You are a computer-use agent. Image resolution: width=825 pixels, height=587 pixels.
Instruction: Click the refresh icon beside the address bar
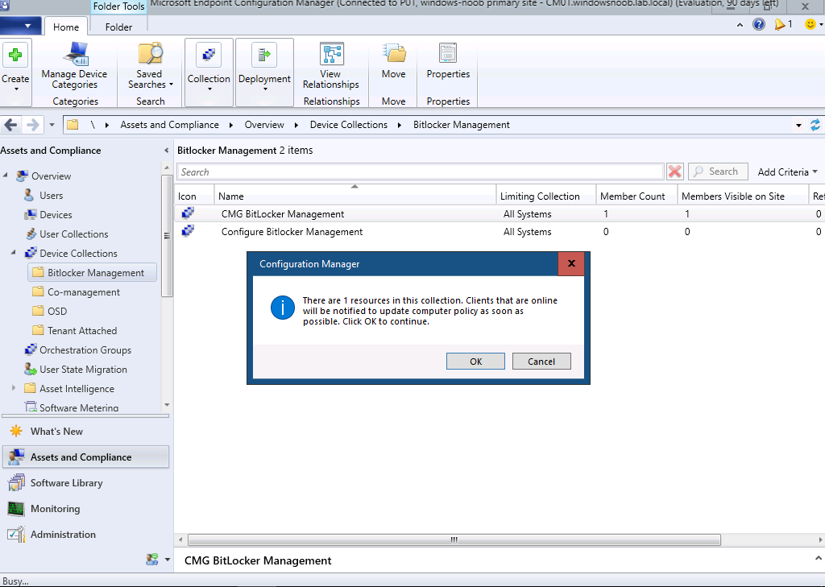tap(815, 125)
